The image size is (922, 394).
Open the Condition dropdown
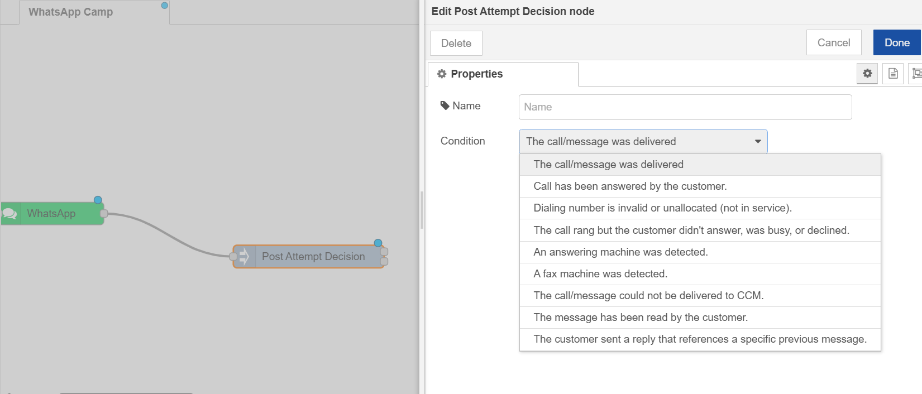click(643, 142)
